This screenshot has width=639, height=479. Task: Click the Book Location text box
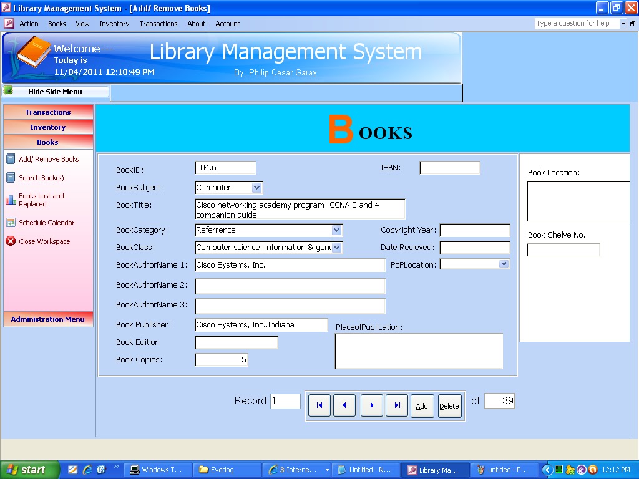click(x=578, y=201)
